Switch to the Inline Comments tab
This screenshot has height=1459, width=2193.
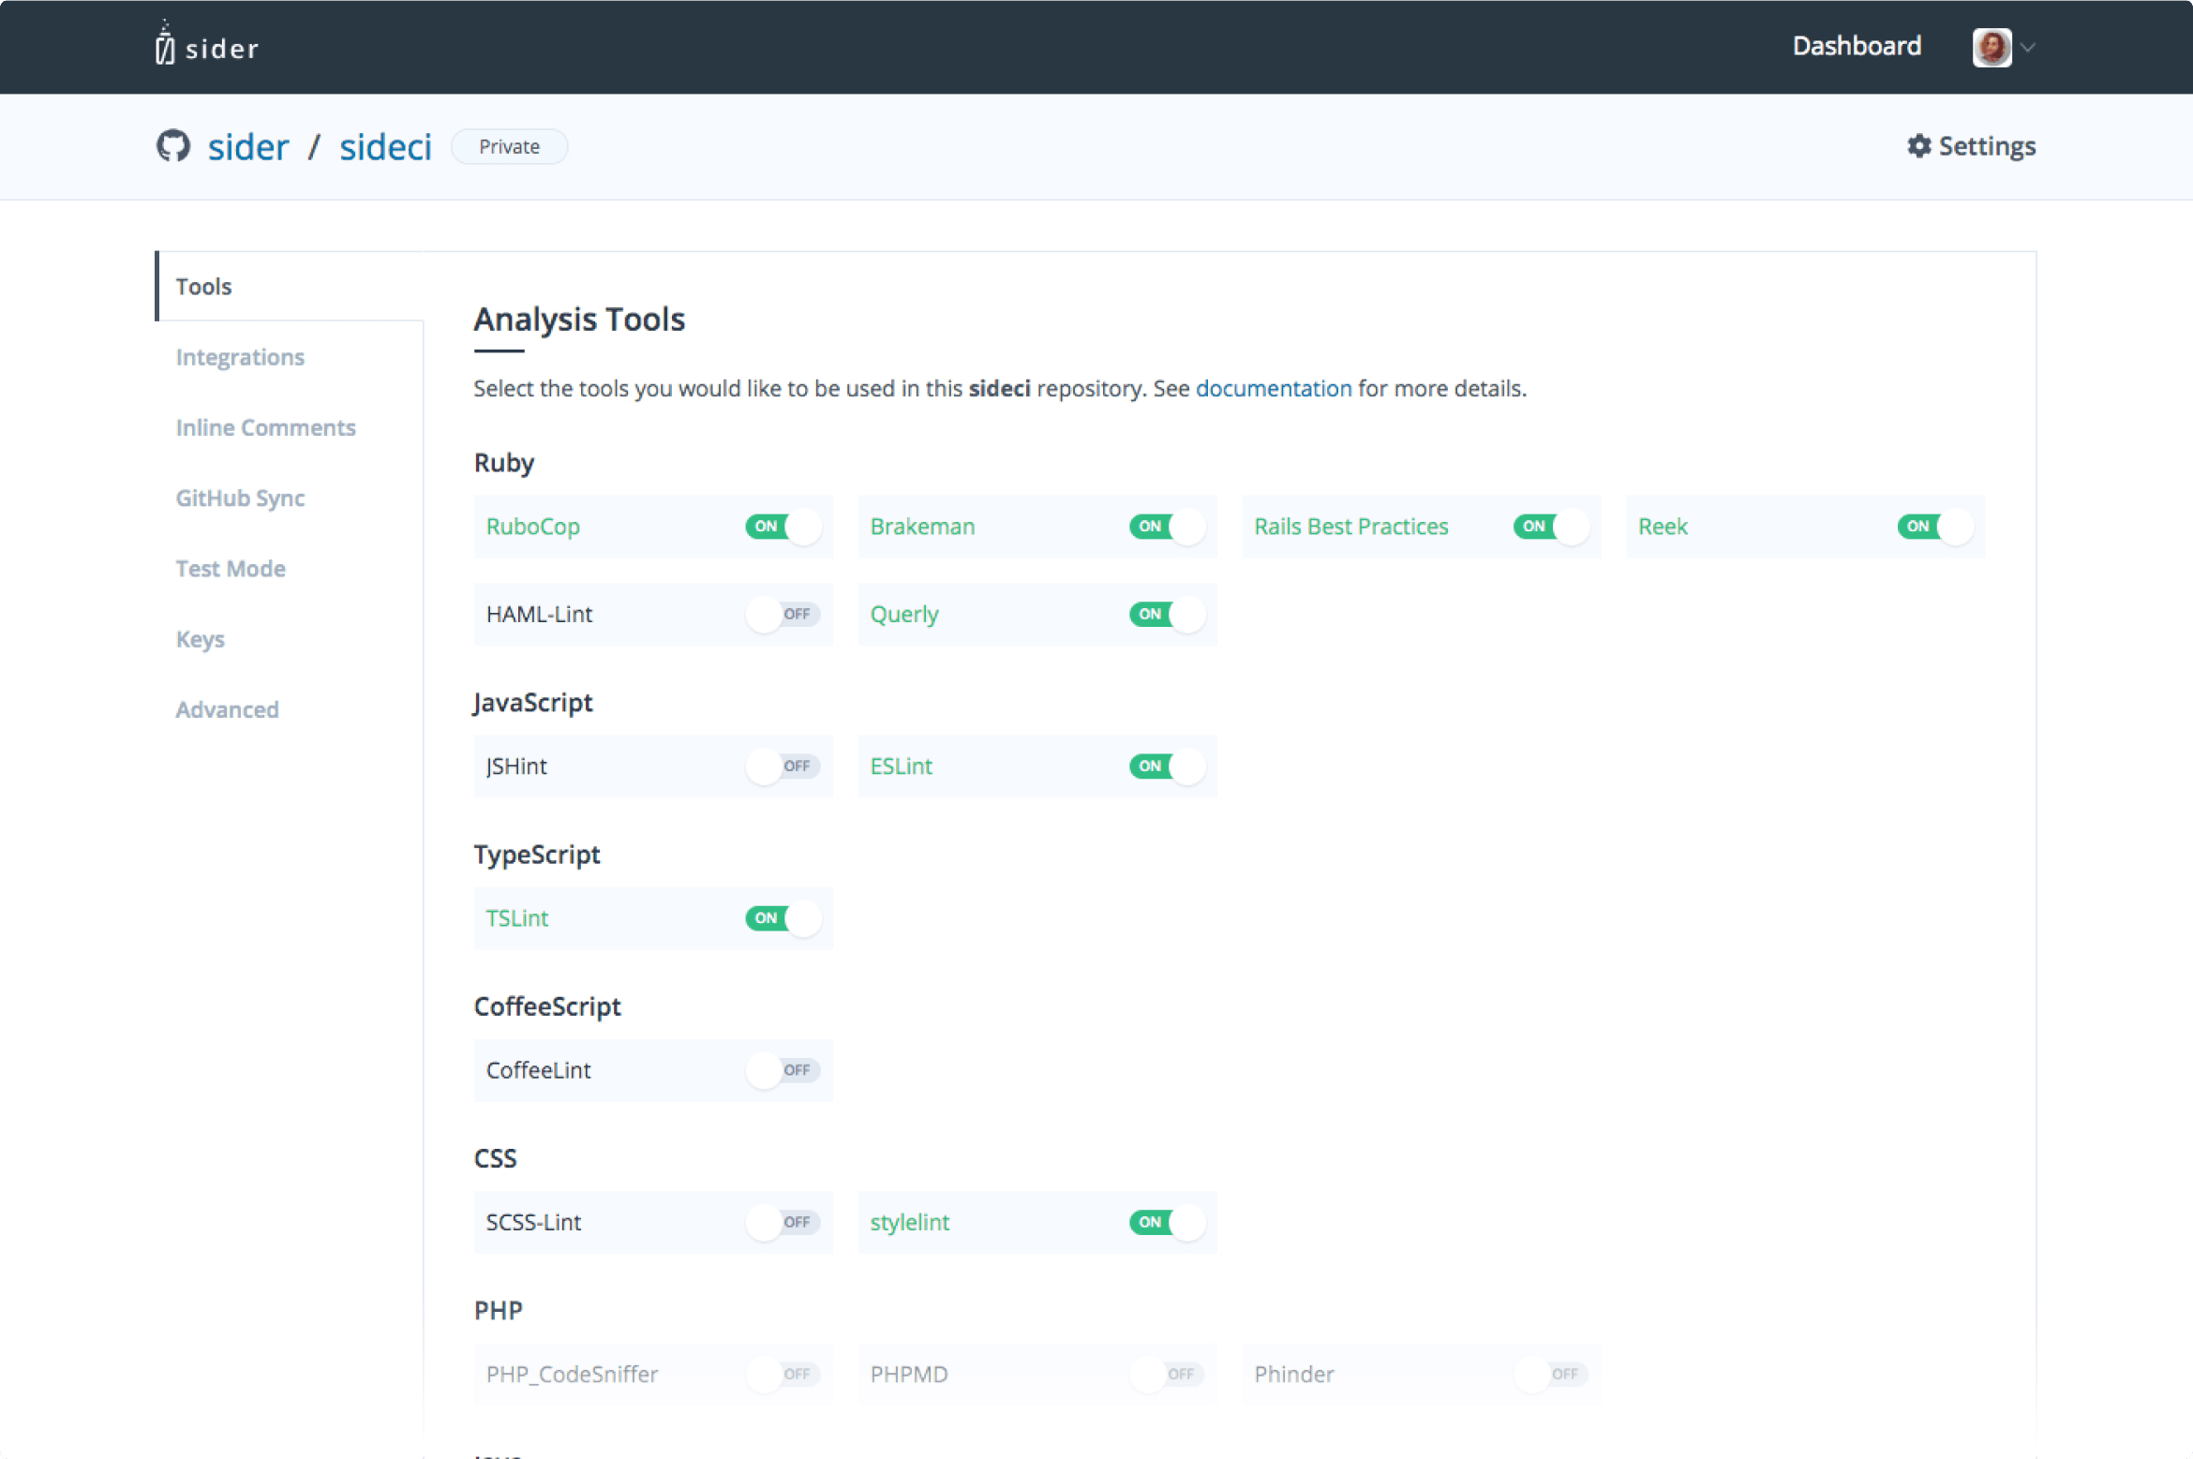coord(266,427)
